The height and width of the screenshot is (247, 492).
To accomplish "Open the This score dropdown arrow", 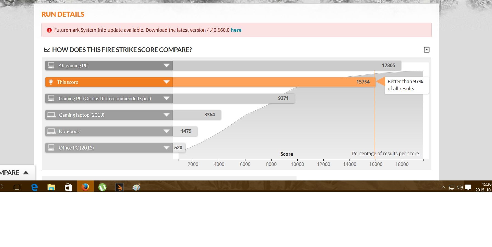I will pos(166,82).
